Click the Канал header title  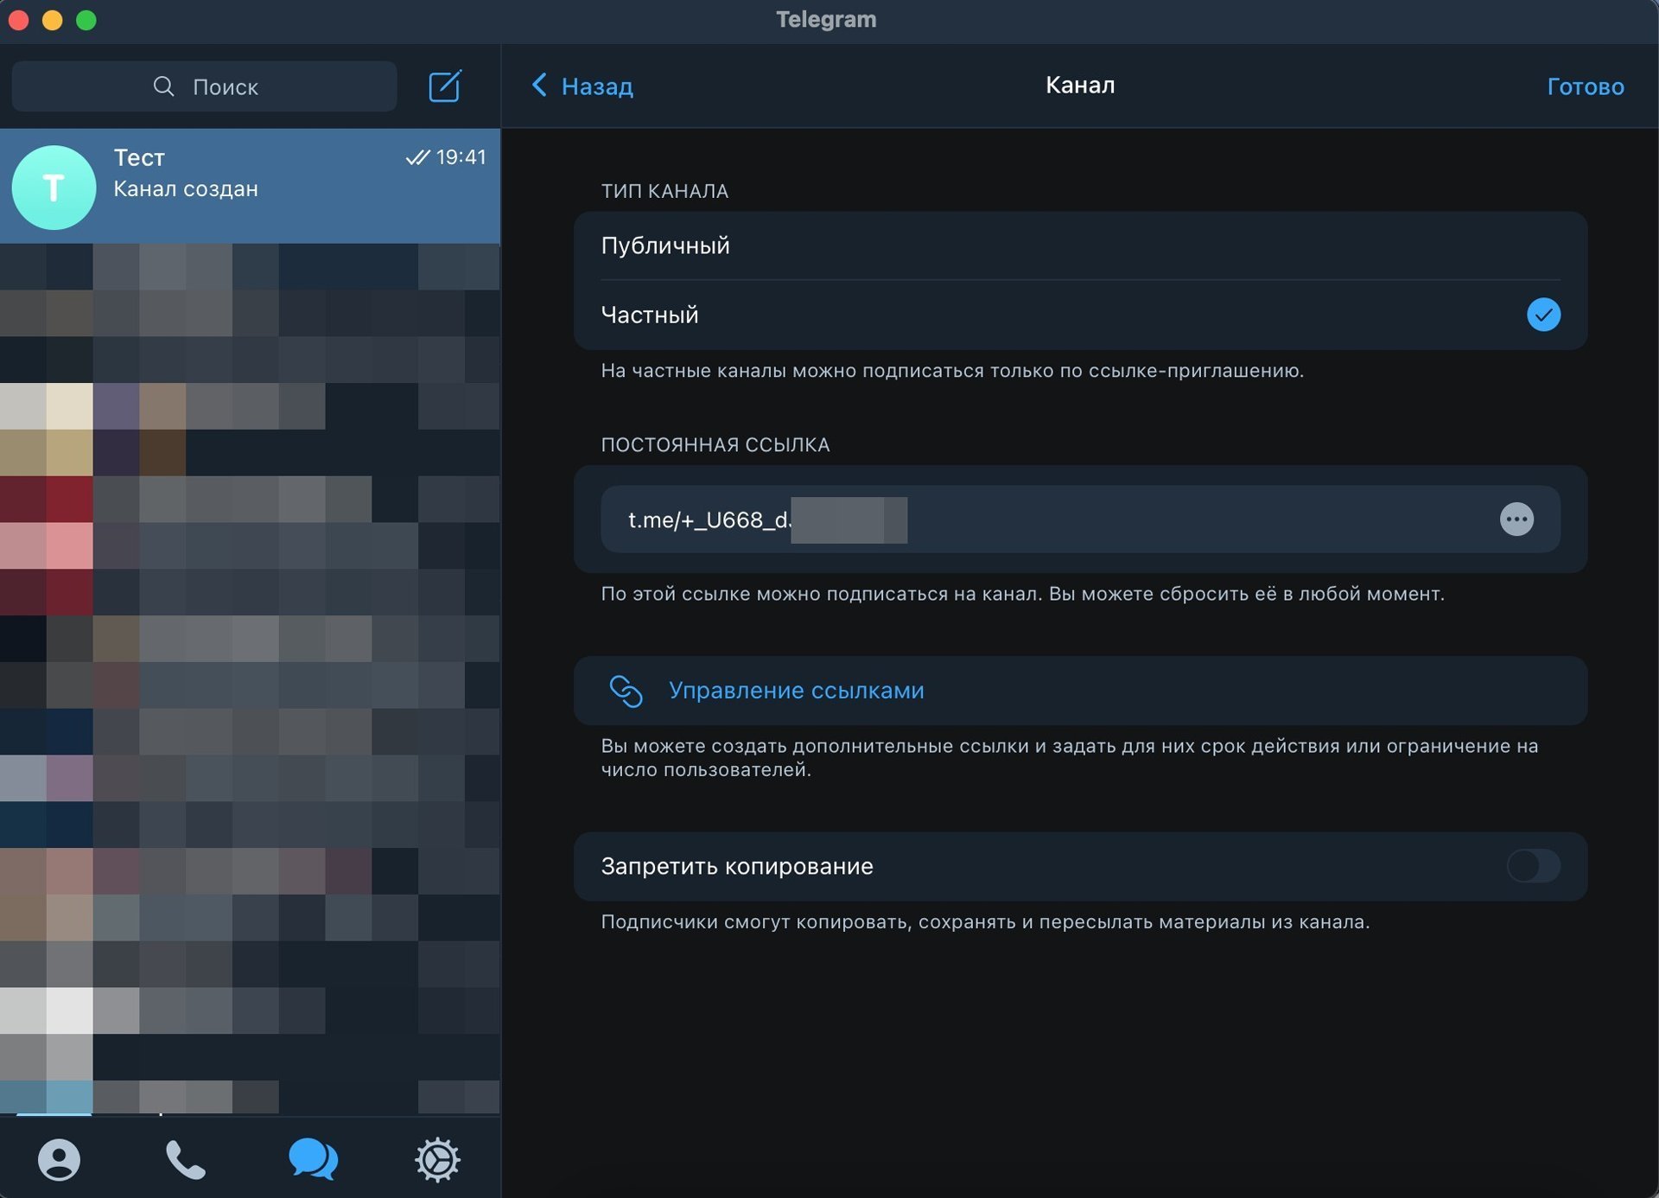tap(1080, 85)
